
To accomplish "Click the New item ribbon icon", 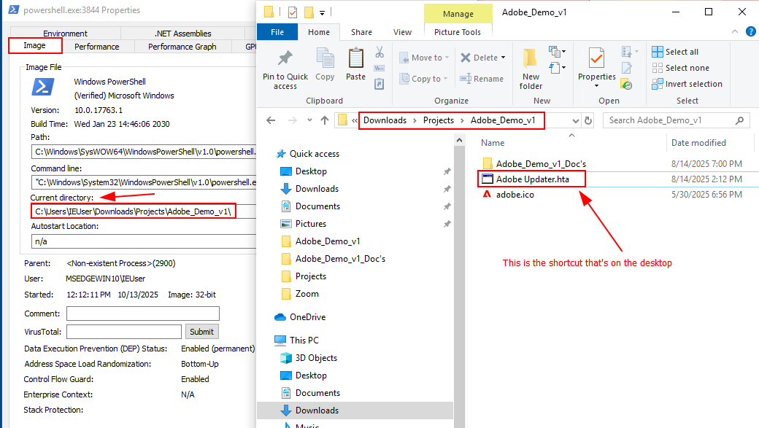I will tap(554, 51).
